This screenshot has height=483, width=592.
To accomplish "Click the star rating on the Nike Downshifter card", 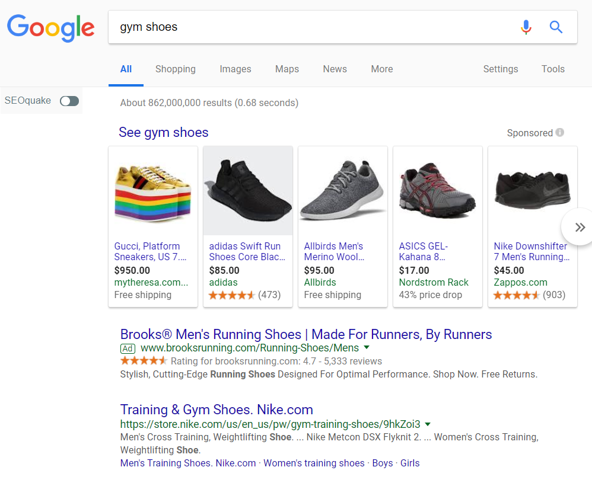I will [x=516, y=295].
